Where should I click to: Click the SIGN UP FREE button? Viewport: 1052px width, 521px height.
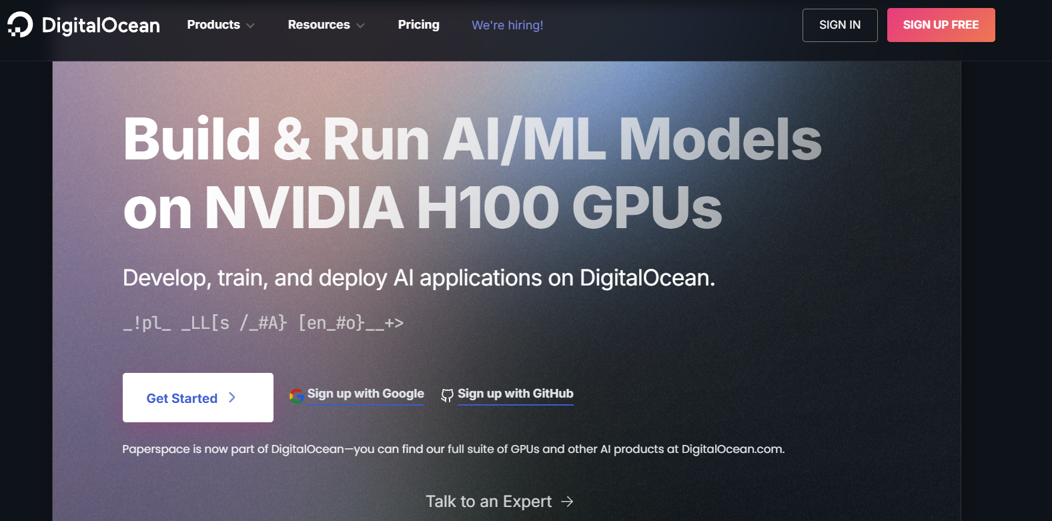coord(941,25)
